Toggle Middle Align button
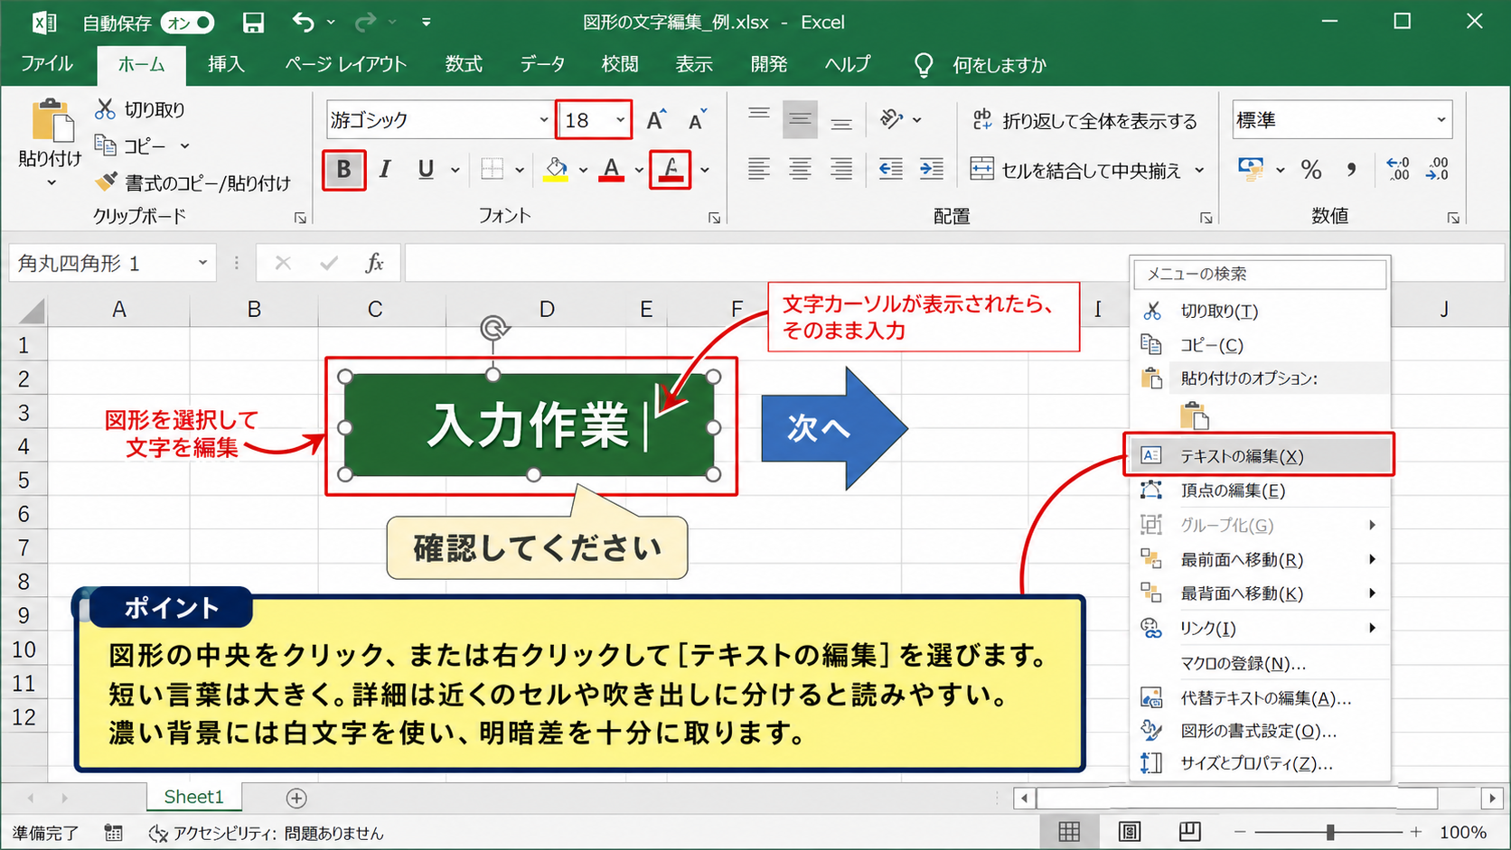 point(800,118)
